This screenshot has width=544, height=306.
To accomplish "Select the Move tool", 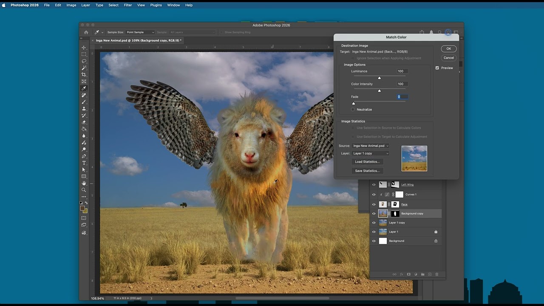I will pos(84,48).
